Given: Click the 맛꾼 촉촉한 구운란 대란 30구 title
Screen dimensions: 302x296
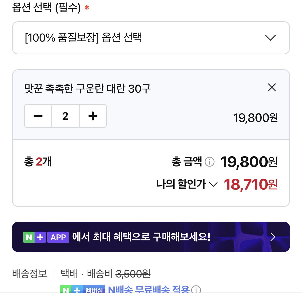Looking at the screenshot, I should (x=87, y=88).
